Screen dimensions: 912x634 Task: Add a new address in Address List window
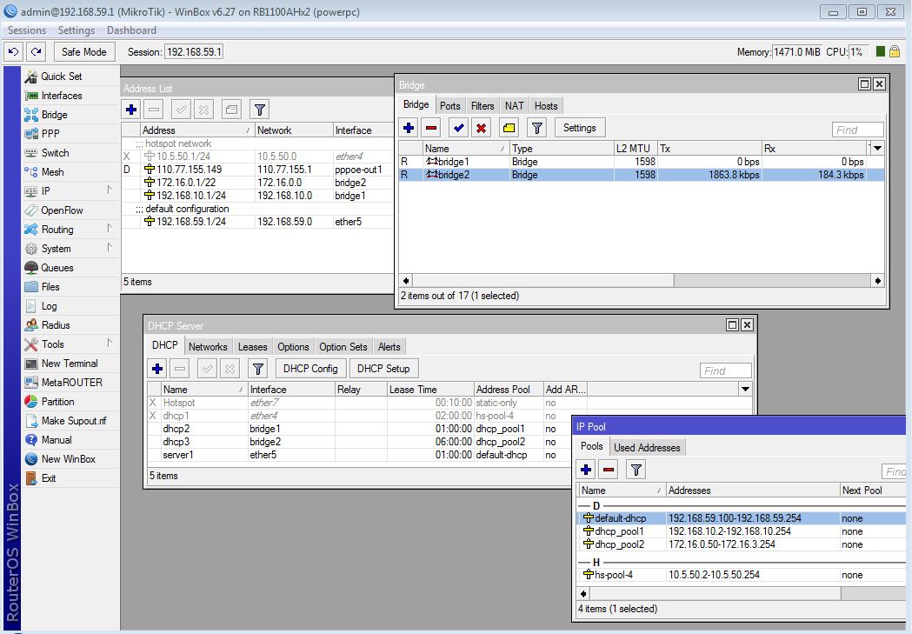tap(131, 110)
